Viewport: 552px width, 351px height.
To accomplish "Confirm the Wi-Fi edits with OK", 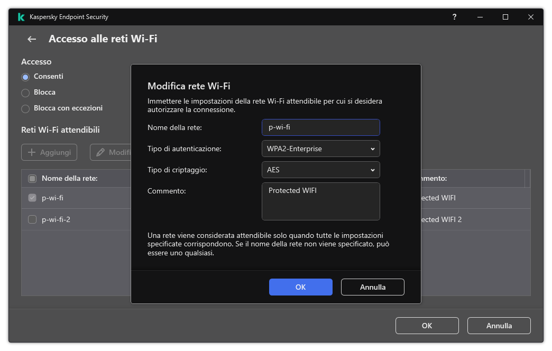I will 300,287.
